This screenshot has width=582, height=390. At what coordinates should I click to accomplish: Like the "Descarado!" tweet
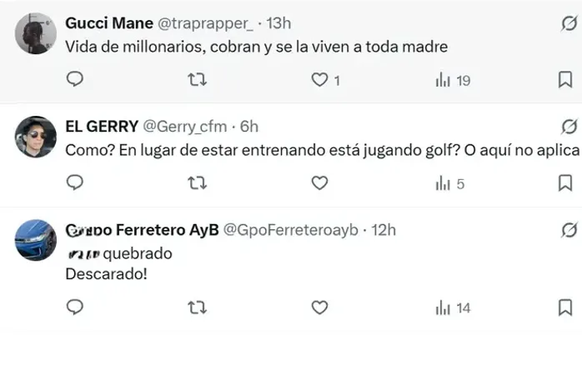pyautogui.click(x=319, y=307)
